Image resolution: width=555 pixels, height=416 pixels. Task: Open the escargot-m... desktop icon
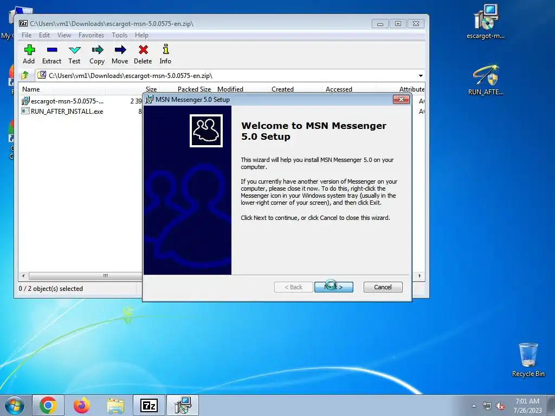click(486, 22)
